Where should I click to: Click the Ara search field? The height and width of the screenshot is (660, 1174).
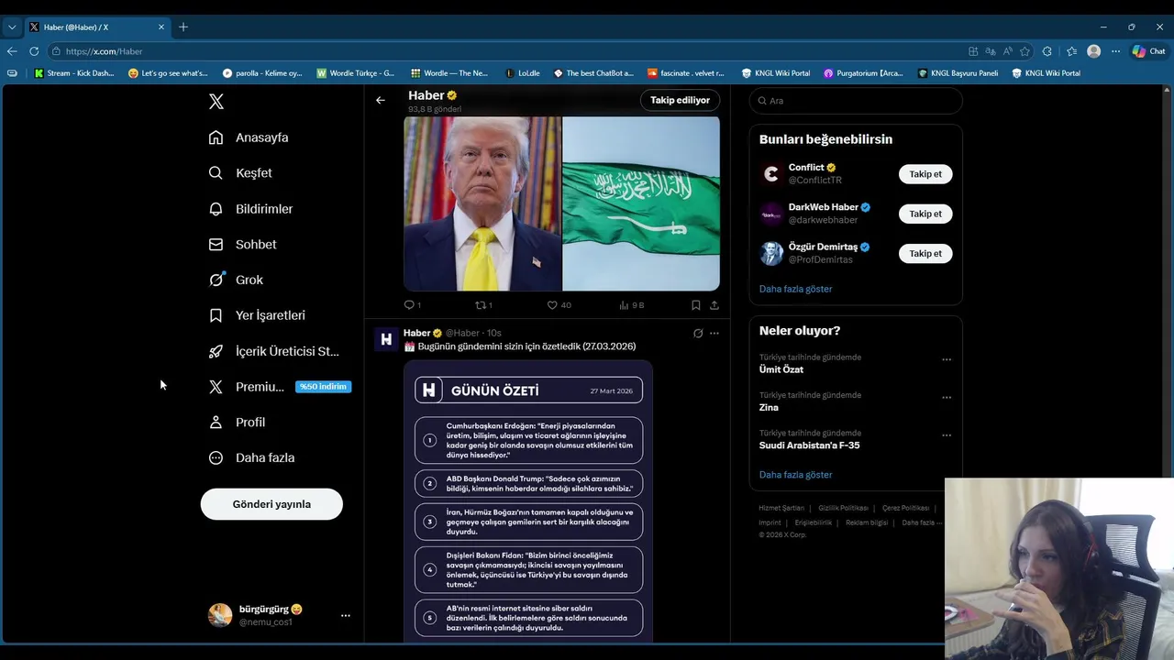coord(856,101)
